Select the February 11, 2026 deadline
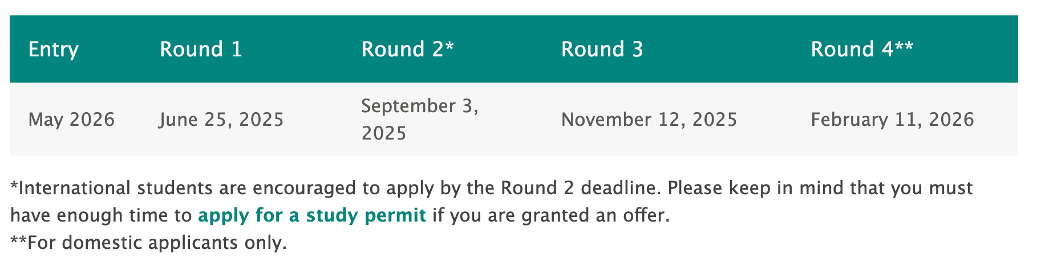 [893, 120]
